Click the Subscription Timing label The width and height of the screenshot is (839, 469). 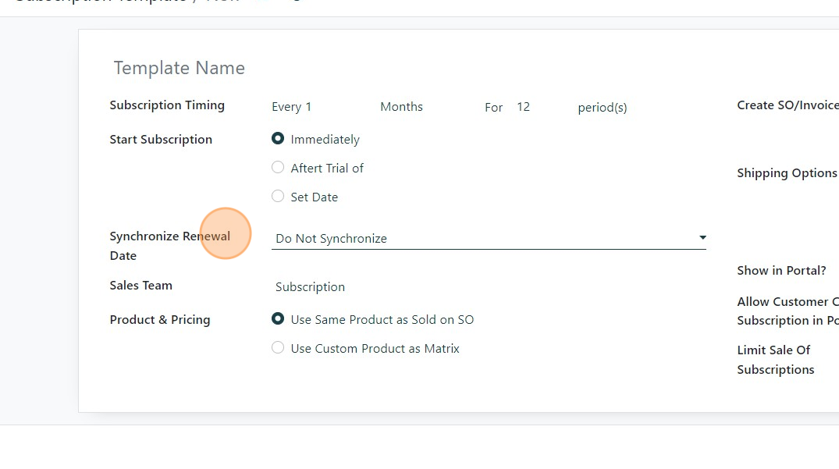tap(167, 105)
